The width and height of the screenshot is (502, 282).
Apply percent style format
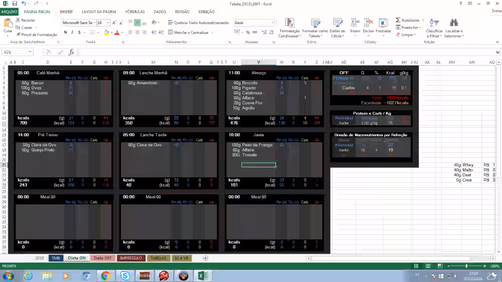(248, 32)
